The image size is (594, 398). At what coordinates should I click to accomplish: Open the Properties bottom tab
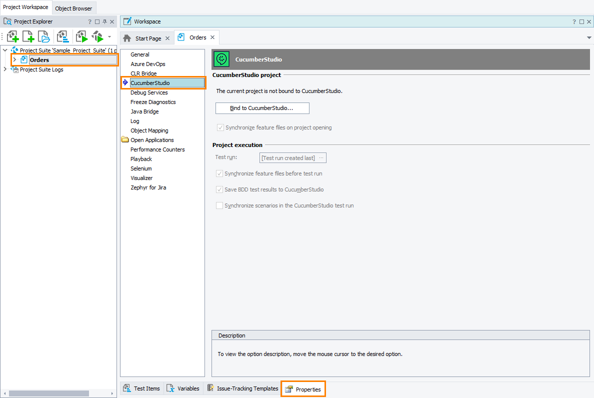[303, 389]
